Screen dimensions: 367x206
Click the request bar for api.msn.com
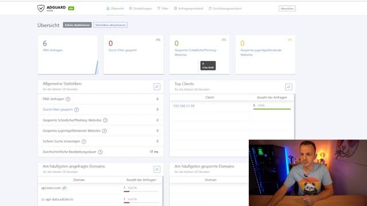click(x=141, y=191)
